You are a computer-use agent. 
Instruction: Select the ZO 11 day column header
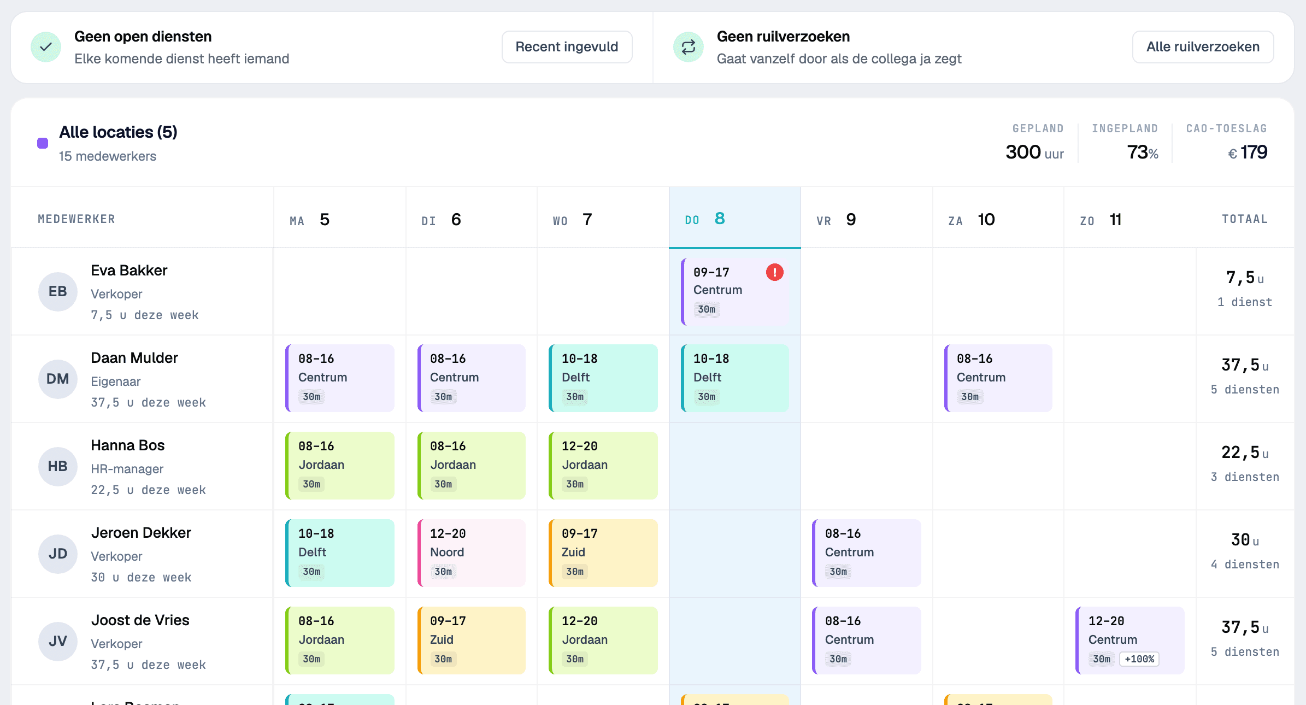click(x=1130, y=218)
